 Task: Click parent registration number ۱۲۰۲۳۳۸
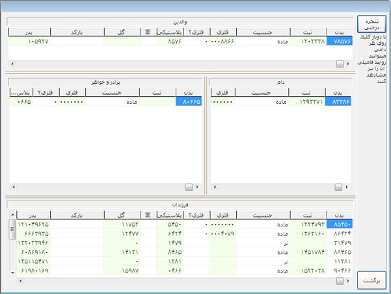308,42
